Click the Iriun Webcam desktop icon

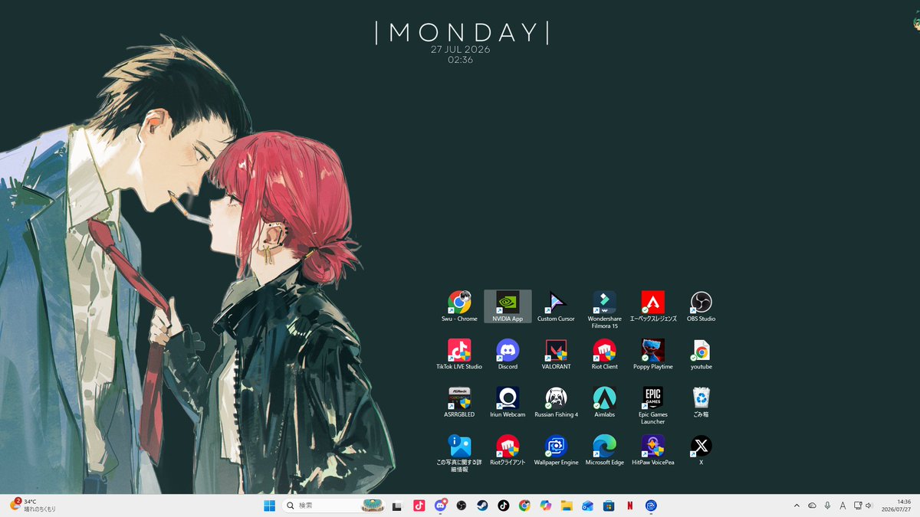(x=508, y=402)
